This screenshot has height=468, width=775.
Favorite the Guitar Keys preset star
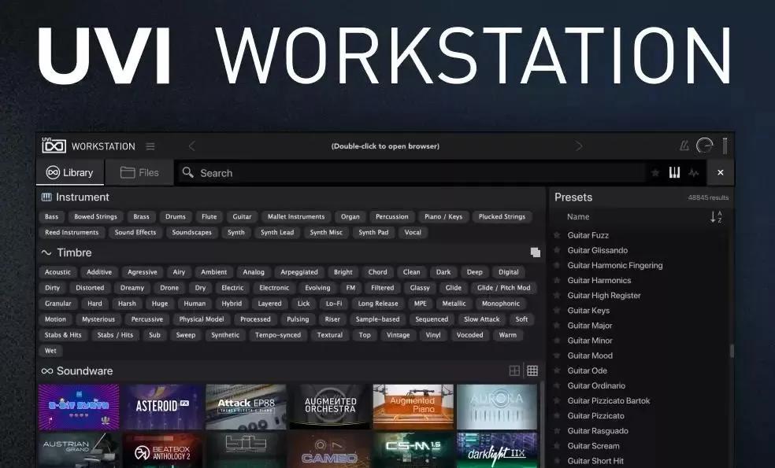(x=557, y=311)
